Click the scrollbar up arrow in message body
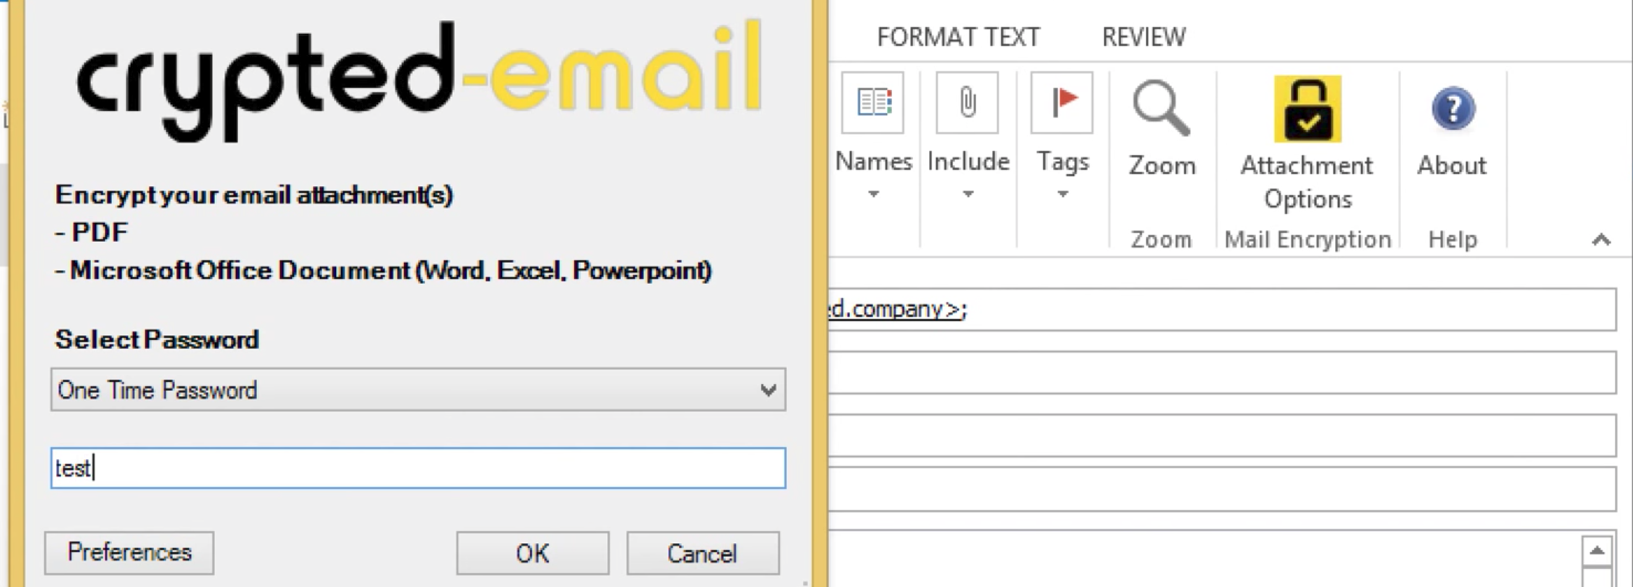Screen dimensions: 1633x587 (x=1596, y=551)
